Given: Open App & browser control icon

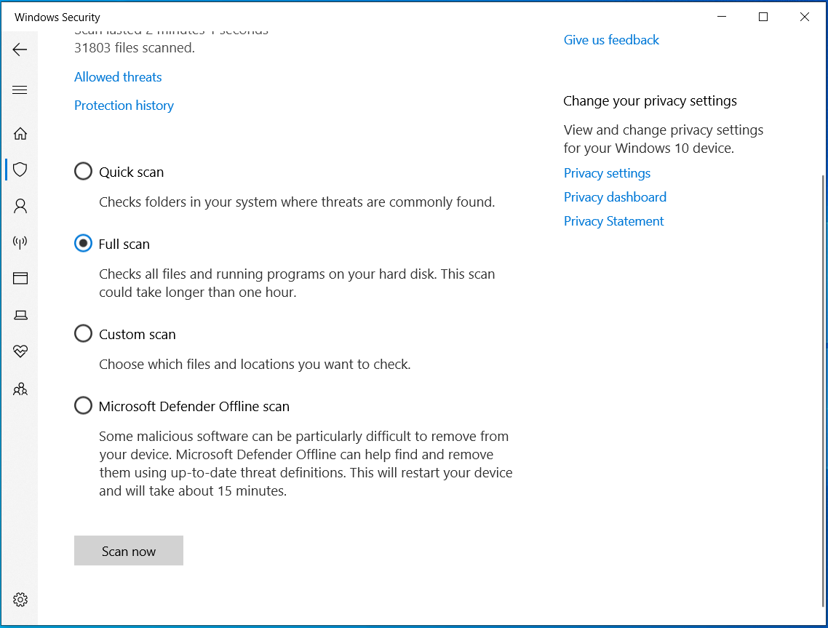Looking at the screenshot, I should 20,279.
